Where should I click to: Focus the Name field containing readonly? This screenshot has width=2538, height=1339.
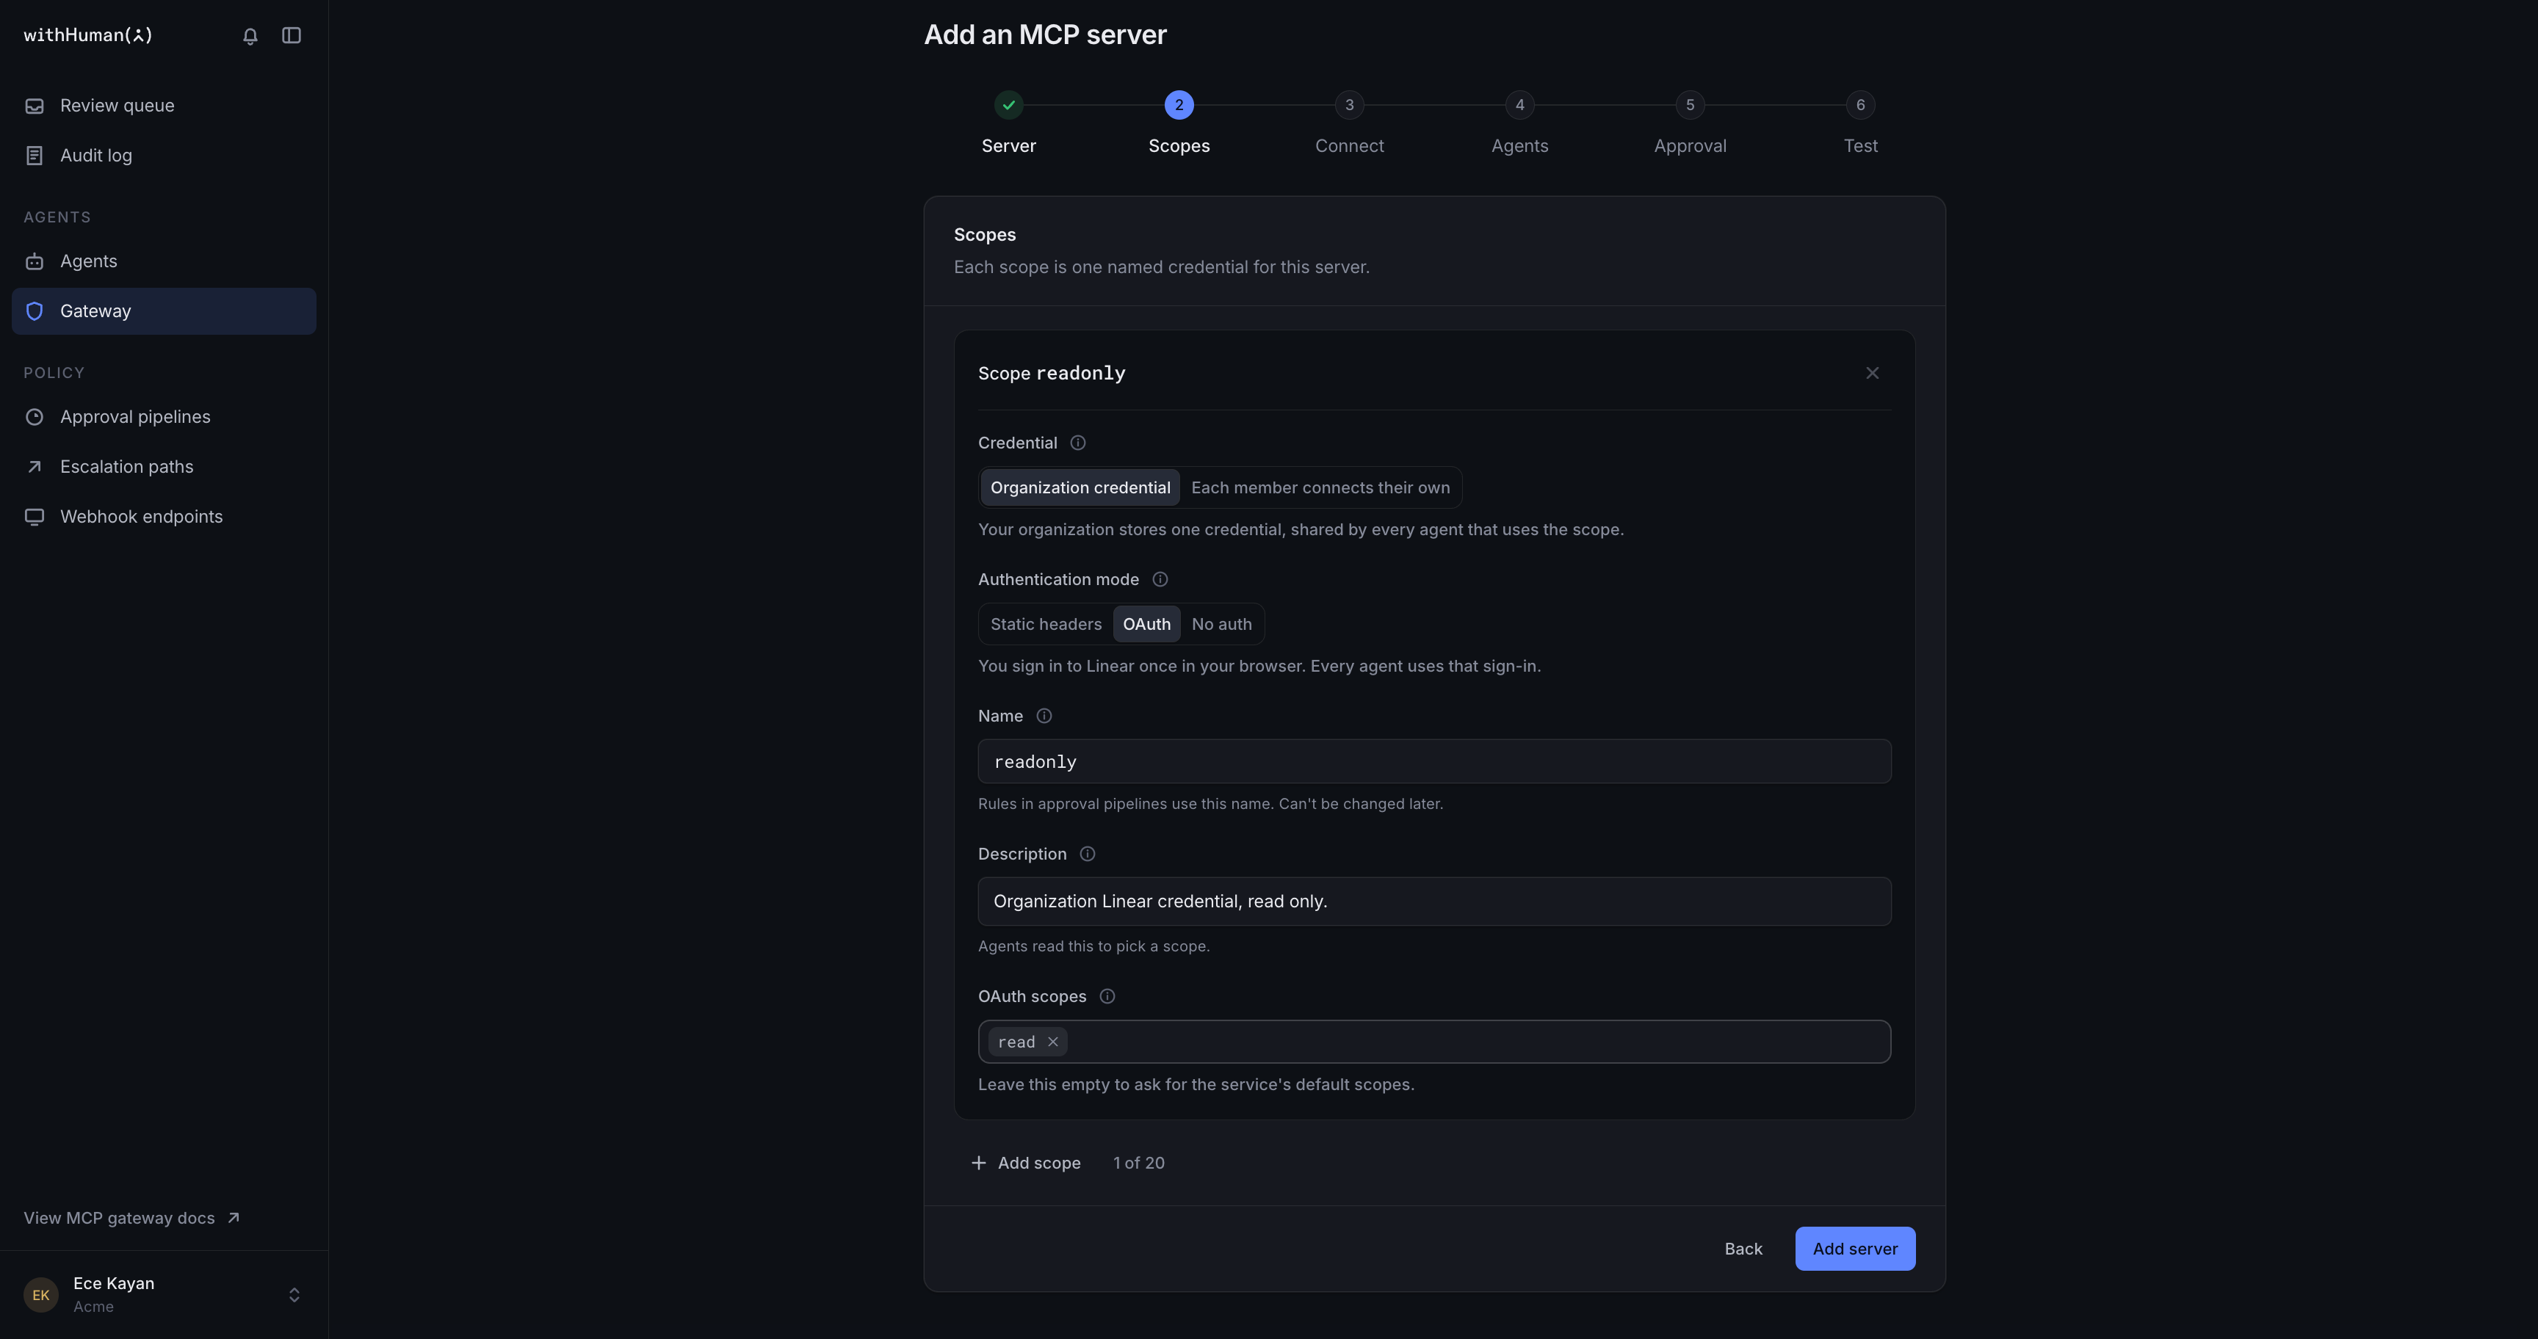pos(1433,761)
